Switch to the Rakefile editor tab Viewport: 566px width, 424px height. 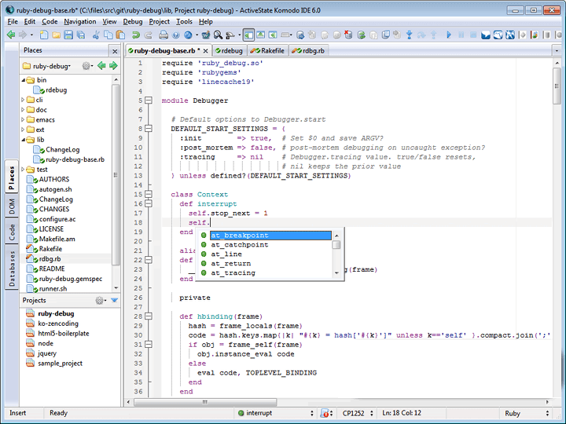(x=267, y=51)
